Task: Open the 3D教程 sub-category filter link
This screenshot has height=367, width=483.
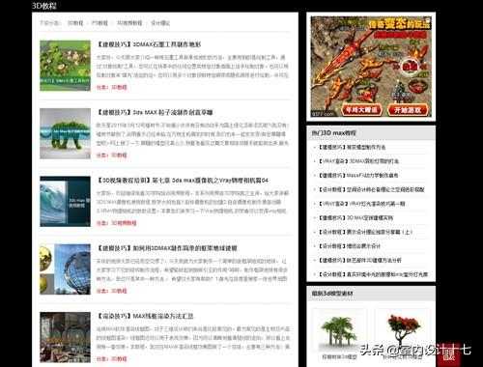Action: tap(75, 23)
